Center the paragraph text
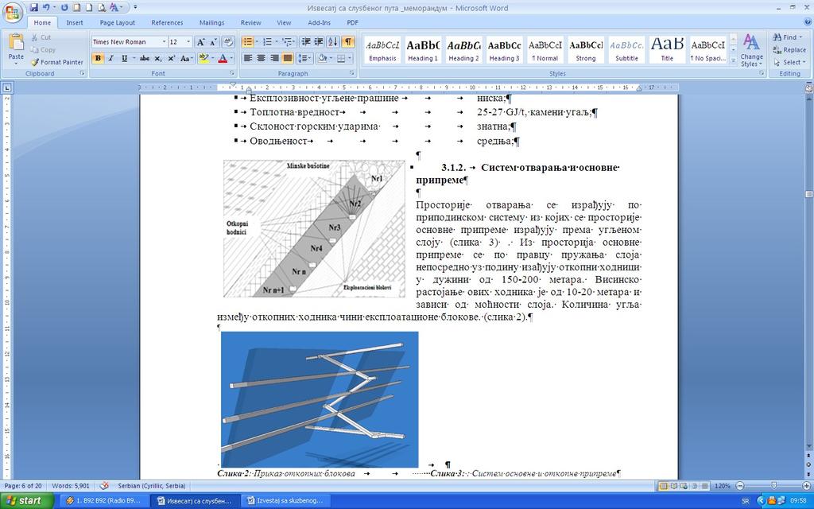Screen dimensions: 814x509 coord(261,58)
